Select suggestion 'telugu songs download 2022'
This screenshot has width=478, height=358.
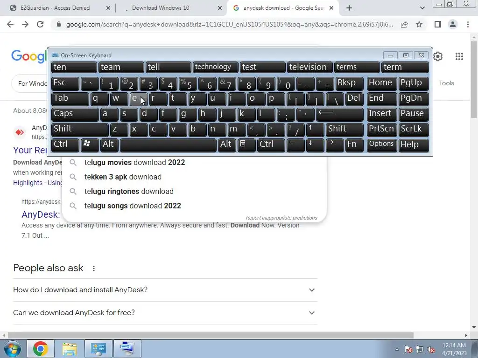(194, 206)
